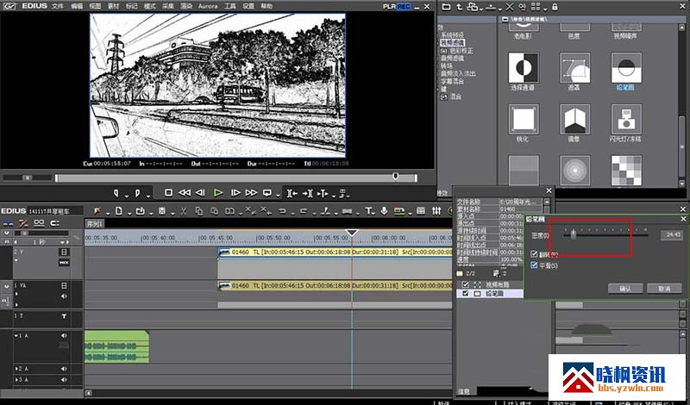
Task: Open the view mode dropdown in effects panel
Action: tap(545, 9)
